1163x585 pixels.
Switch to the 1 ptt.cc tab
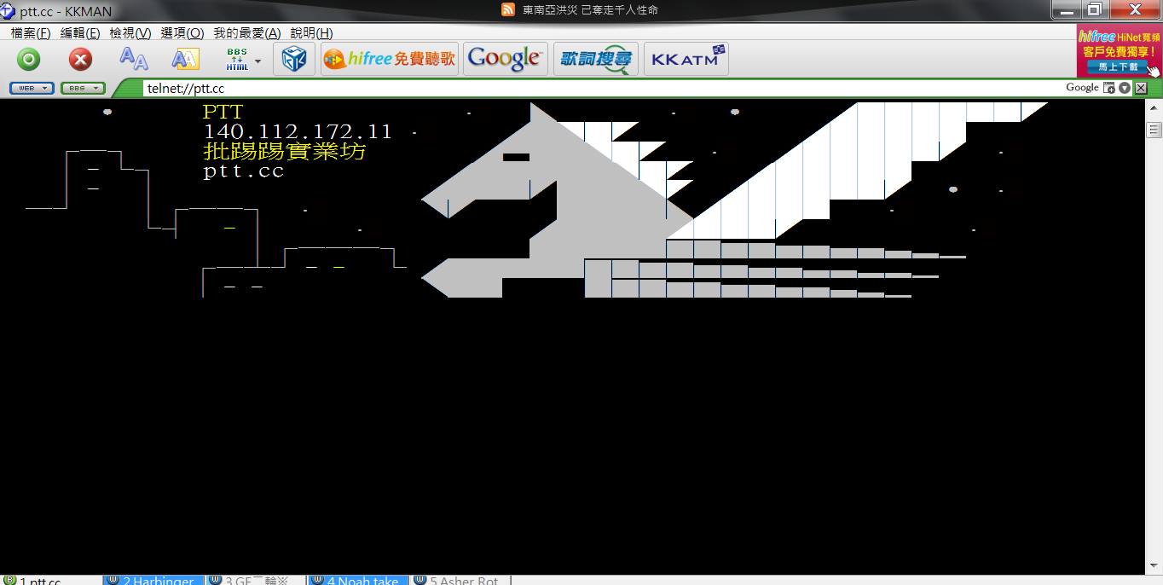[51, 581]
